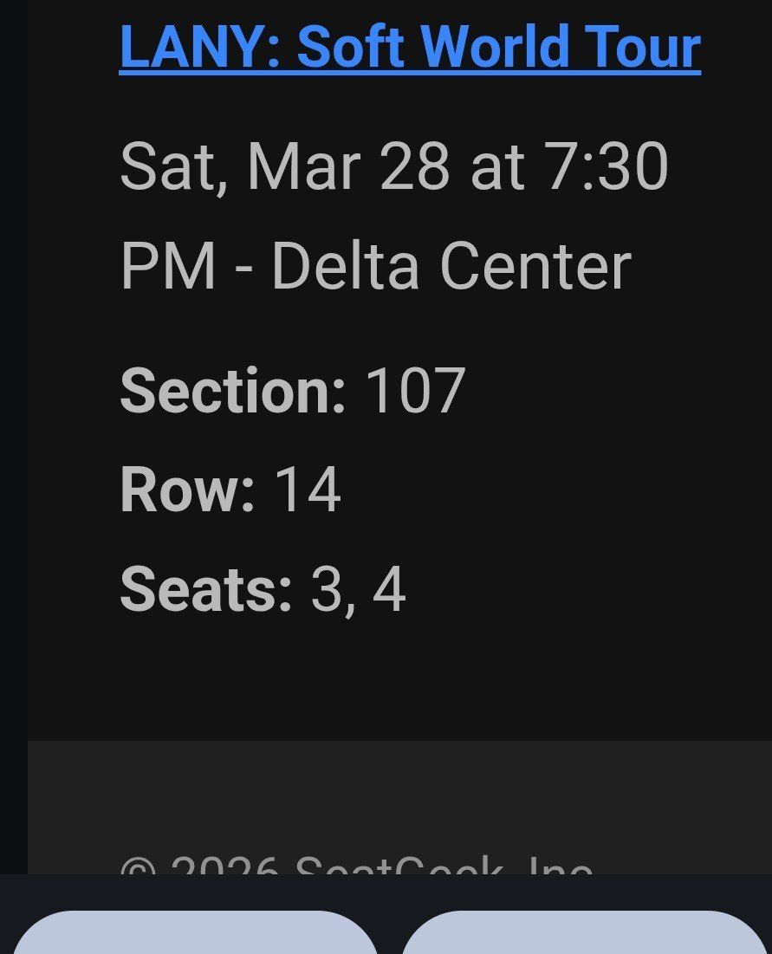Click the bold "Row:" label

[187, 490]
